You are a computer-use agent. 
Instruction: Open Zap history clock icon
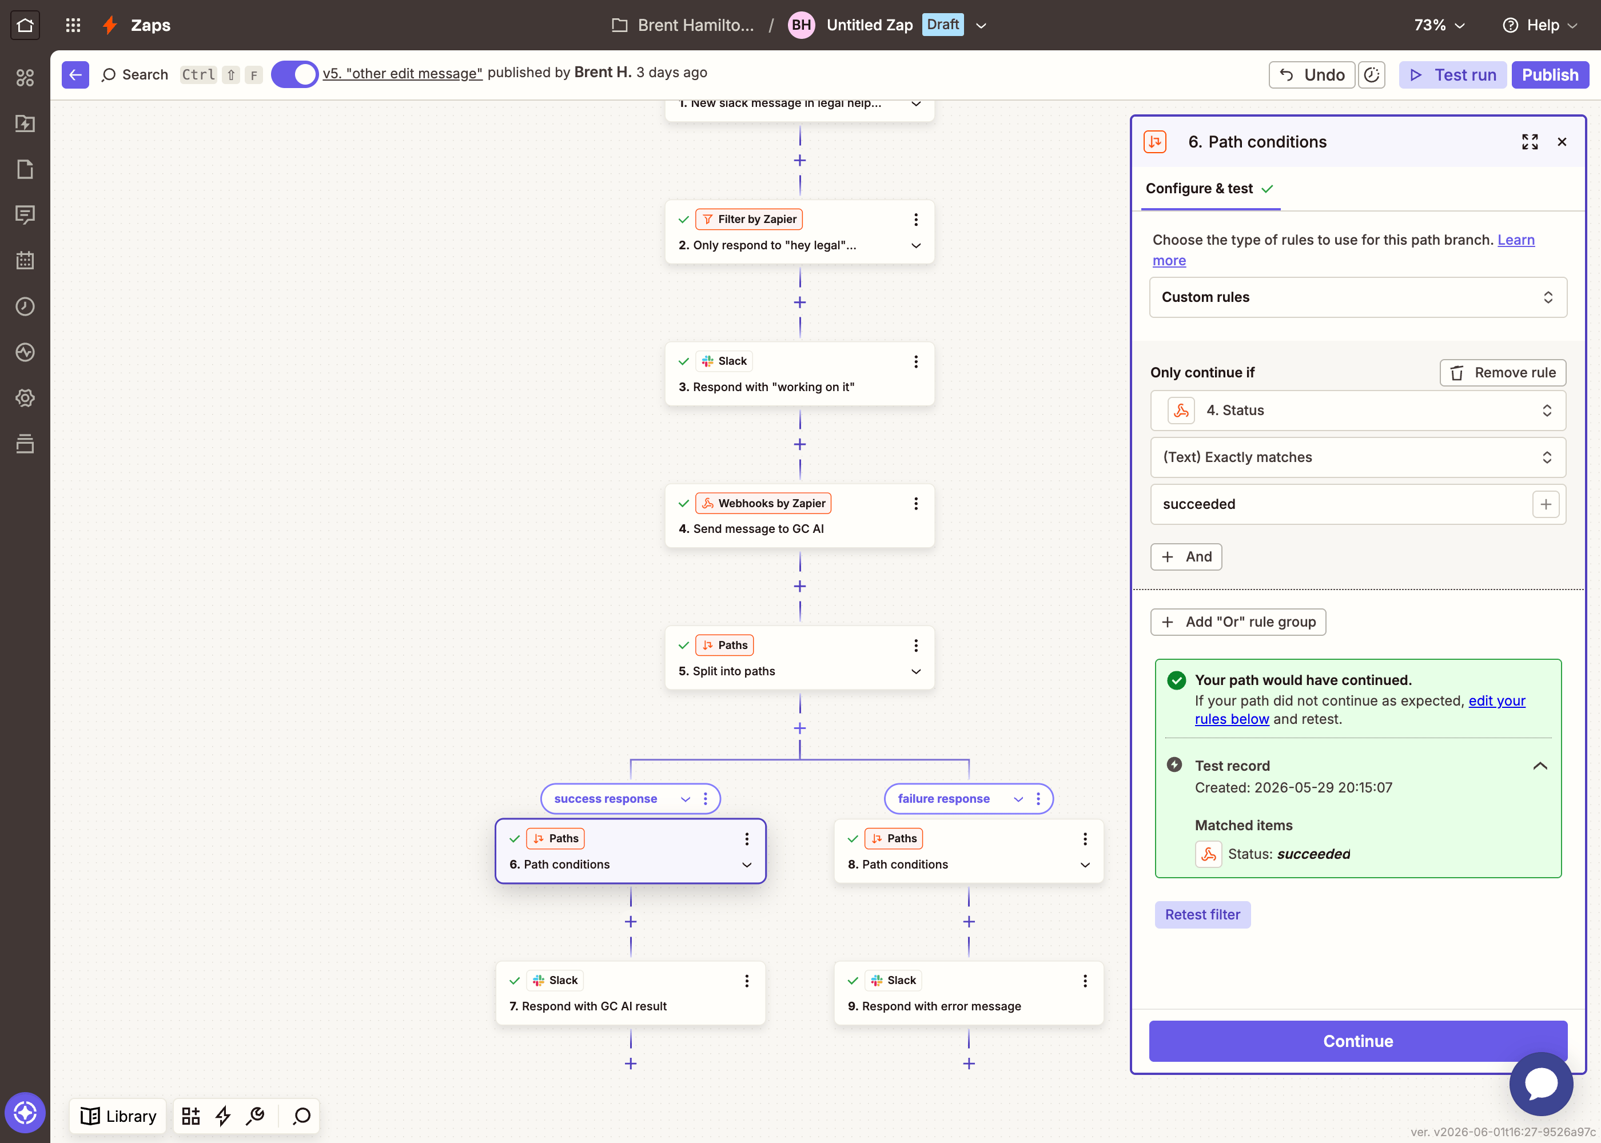pyautogui.click(x=25, y=306)
